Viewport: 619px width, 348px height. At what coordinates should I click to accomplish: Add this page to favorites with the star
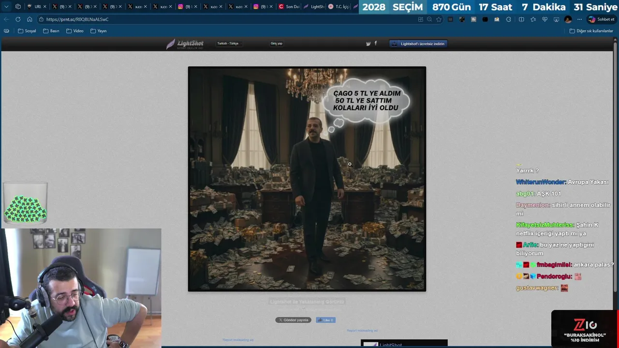pos(439,19)
